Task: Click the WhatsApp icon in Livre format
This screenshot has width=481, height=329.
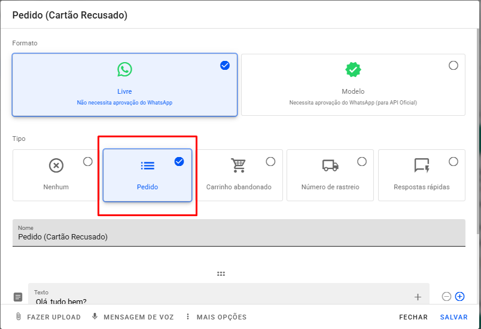Action: pyautogui.click(x=124, y=70)
